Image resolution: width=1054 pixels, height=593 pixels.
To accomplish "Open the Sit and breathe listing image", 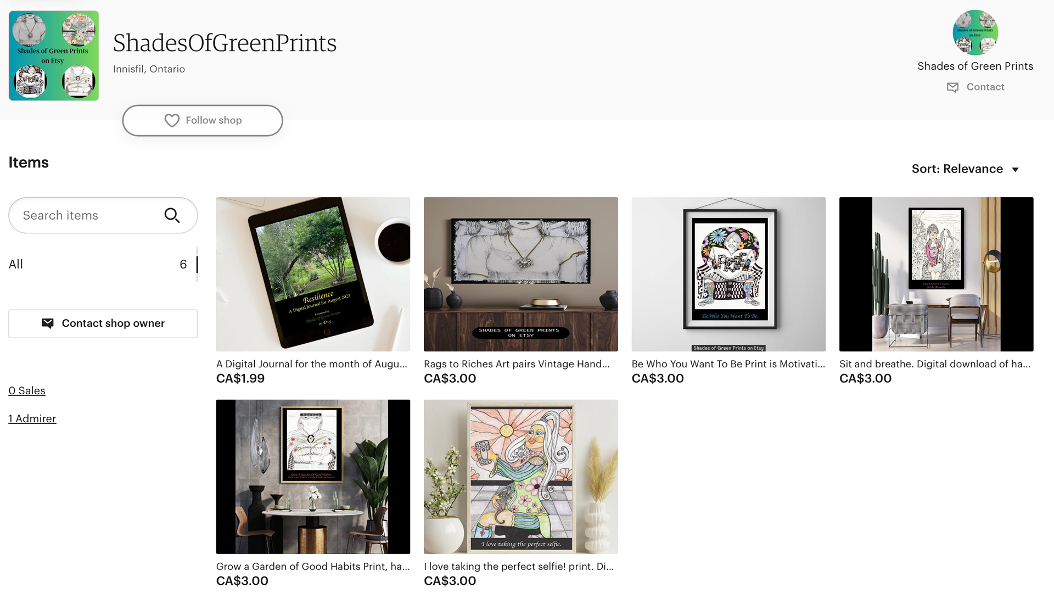I will [x=936, y=274].
